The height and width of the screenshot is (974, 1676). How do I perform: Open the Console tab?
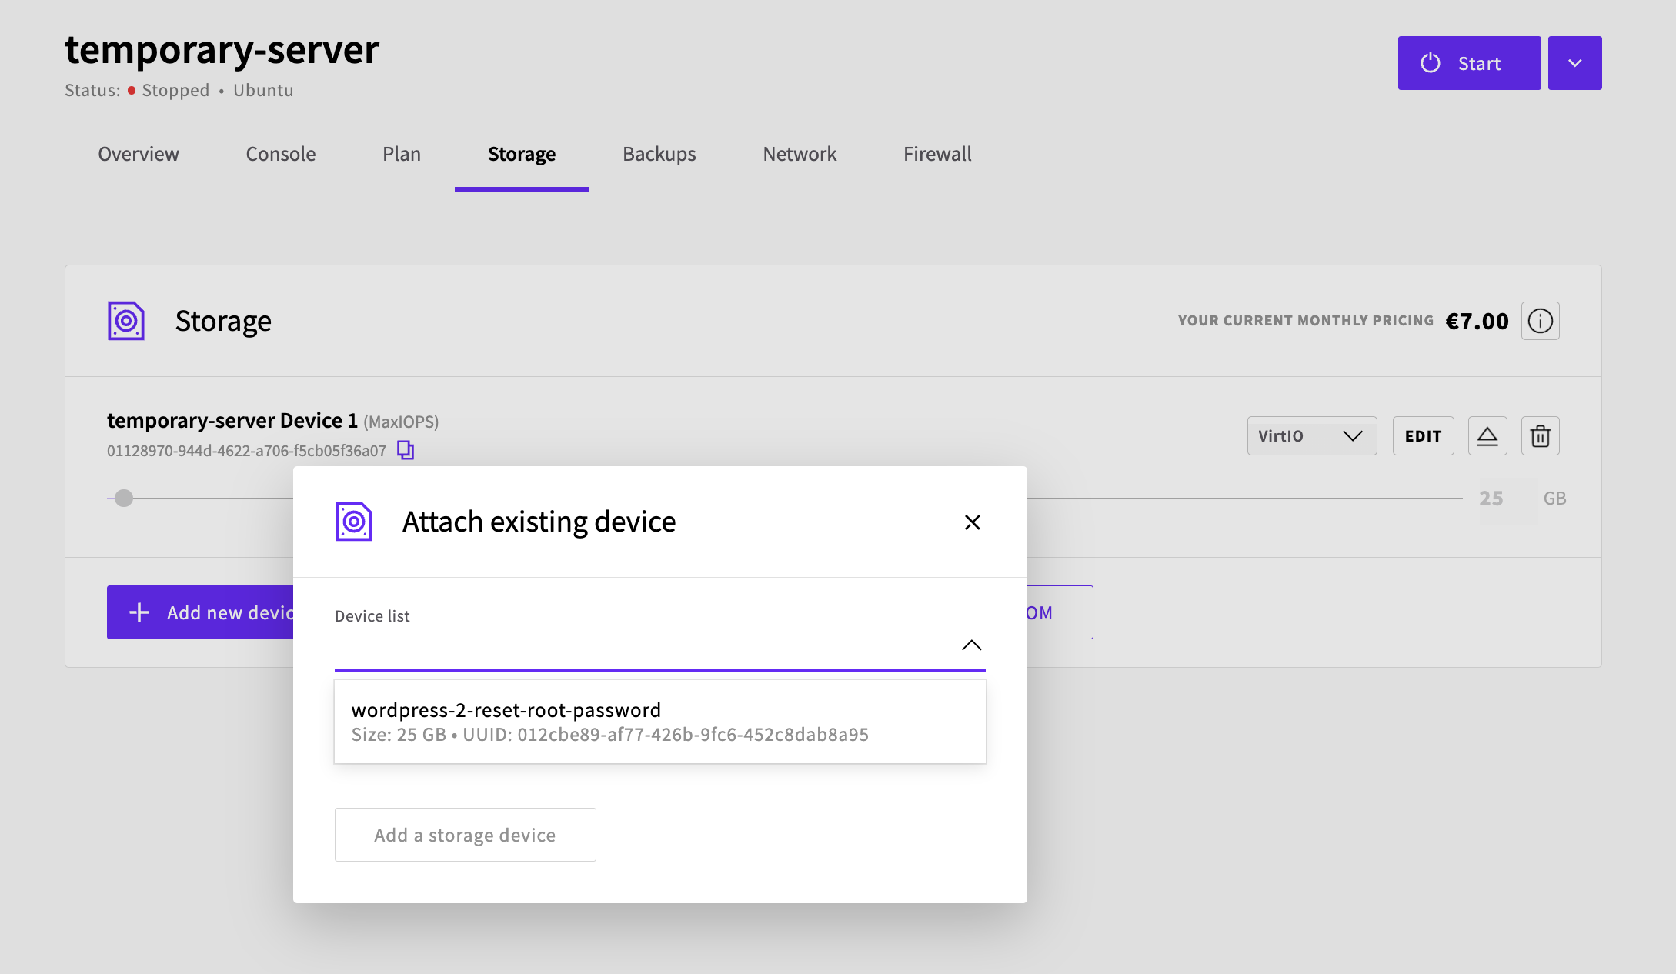(281, 154)
